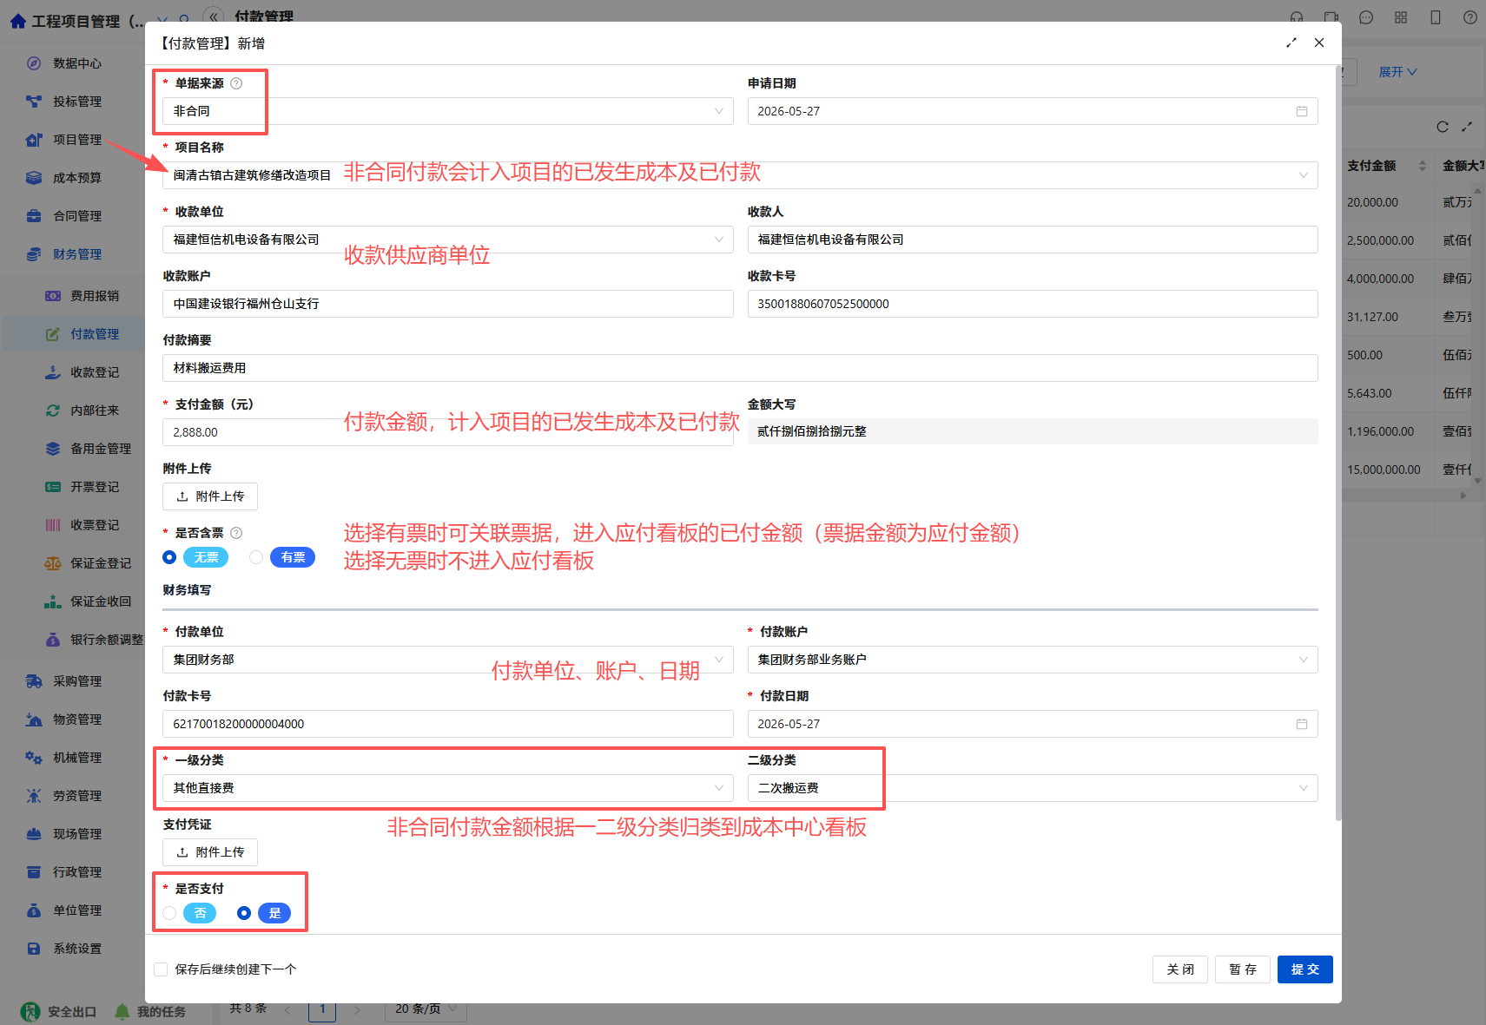Viewport: 1486px width, 1025px height.
Task: Click the 内部往来 refresh-style icon
Action: click(x=53, y=411)
